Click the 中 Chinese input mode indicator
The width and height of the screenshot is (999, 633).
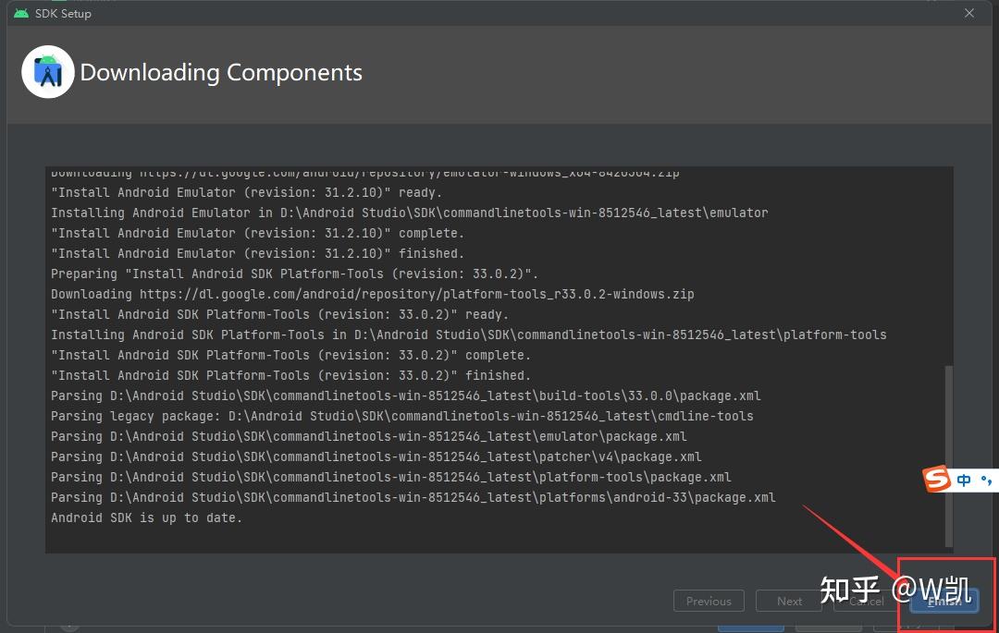pyautogui.click(x=962, y=479)
